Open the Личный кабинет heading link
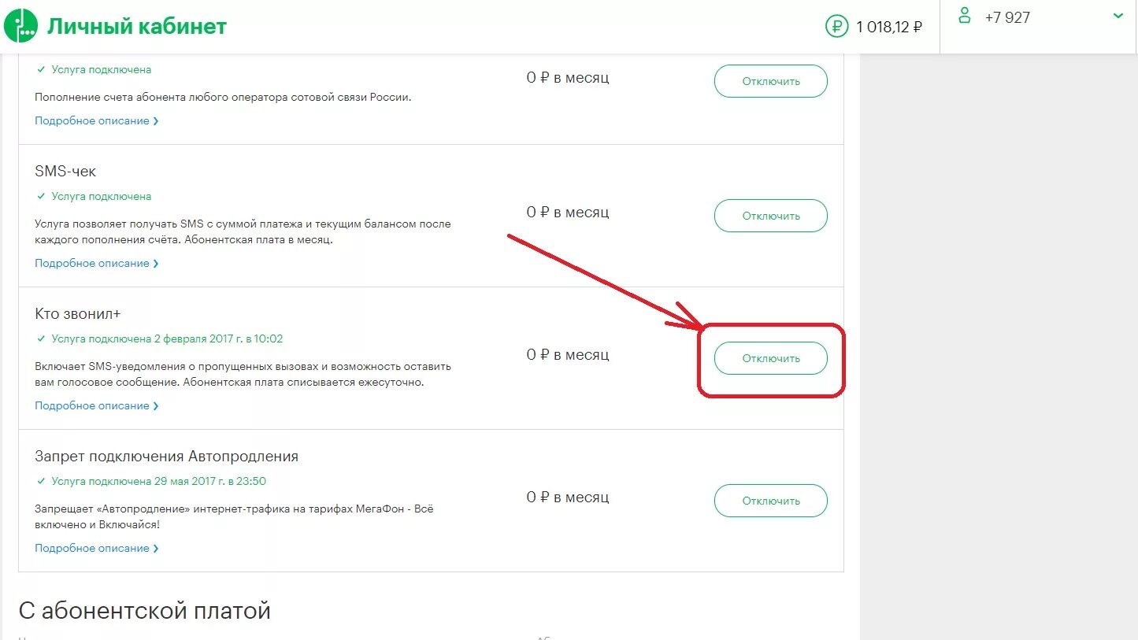1138x640 pixels. point(137,26)
